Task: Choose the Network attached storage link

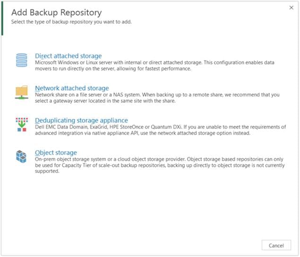Action: point(72,88)
